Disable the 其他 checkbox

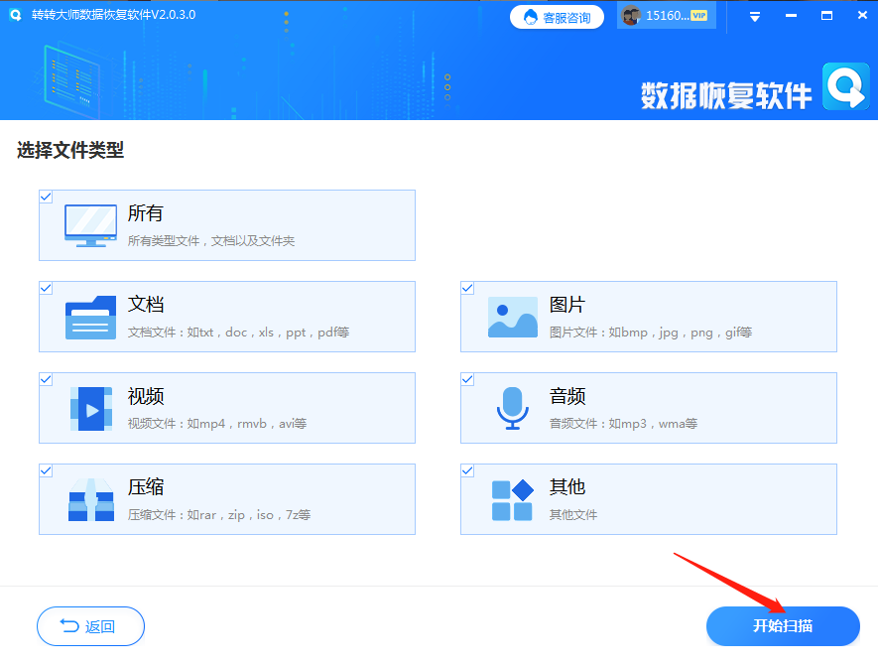[x=467, y=470]
